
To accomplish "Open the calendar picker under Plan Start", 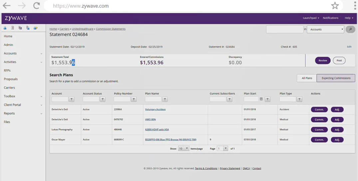I will click(x=261, y=99).
